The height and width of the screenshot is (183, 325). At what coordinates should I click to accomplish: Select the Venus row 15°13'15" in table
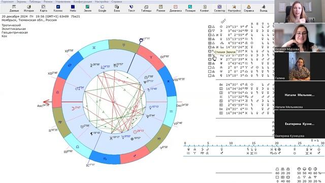click(x=241, y=39)
